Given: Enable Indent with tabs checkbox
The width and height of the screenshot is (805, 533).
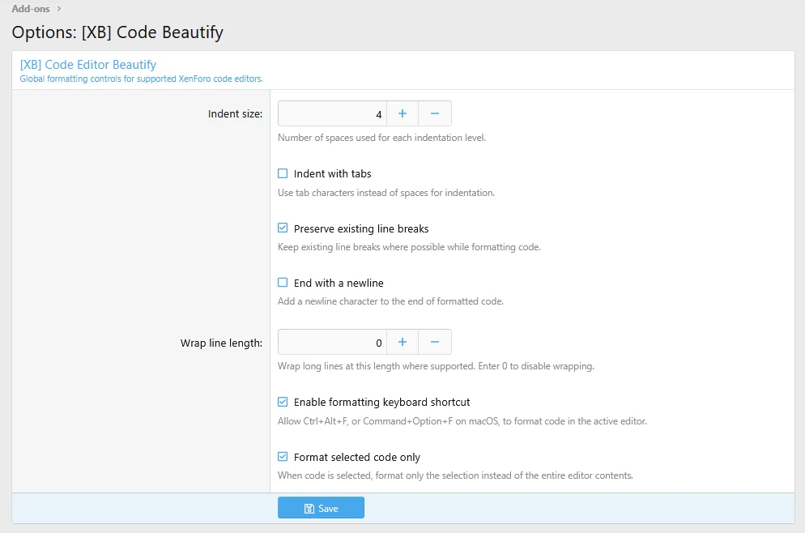Looking at the screenshot, I should 283,173.
